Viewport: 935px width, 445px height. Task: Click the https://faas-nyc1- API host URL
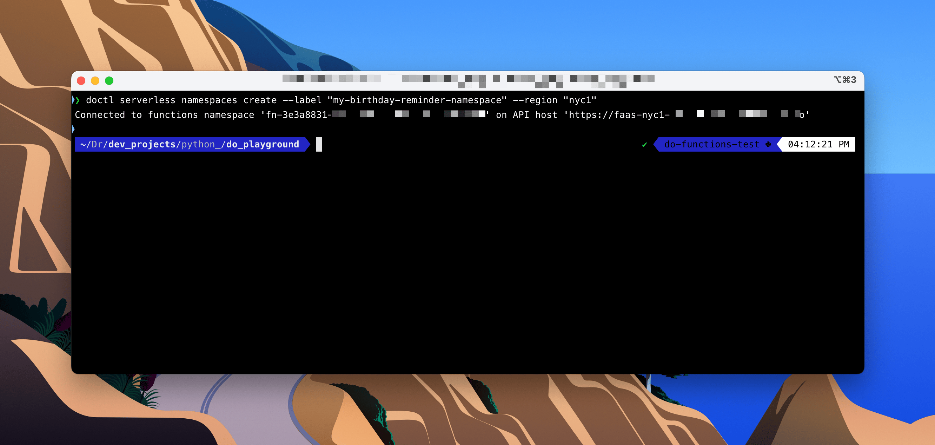coord(619,115)
